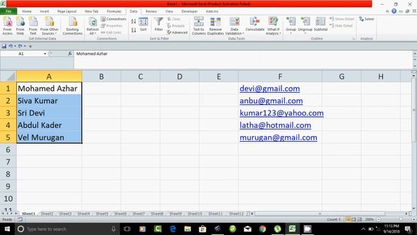Image resolution: width=417 pixels, height=235 pixels.
Task: Sort Z to A descending
Action: [134, 30]
